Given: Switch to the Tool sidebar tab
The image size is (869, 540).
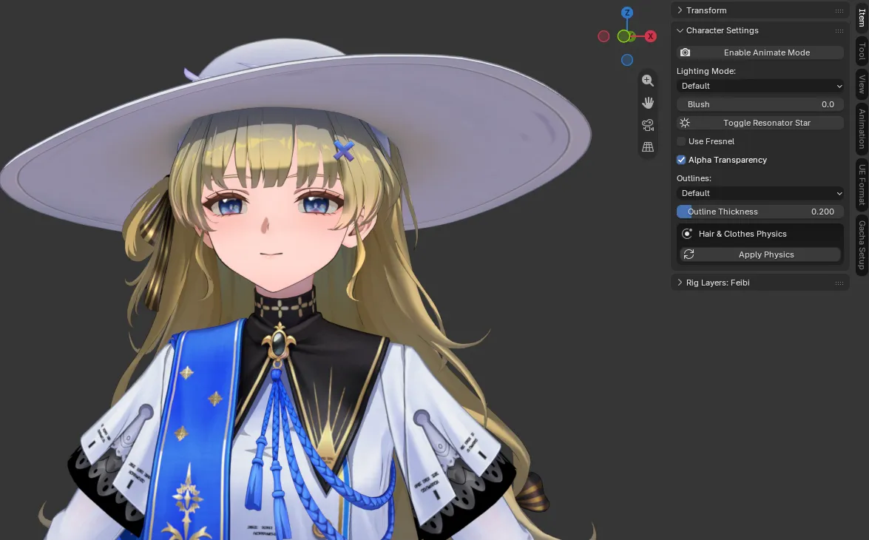Looking at the screenshot, I should point(862,51).
